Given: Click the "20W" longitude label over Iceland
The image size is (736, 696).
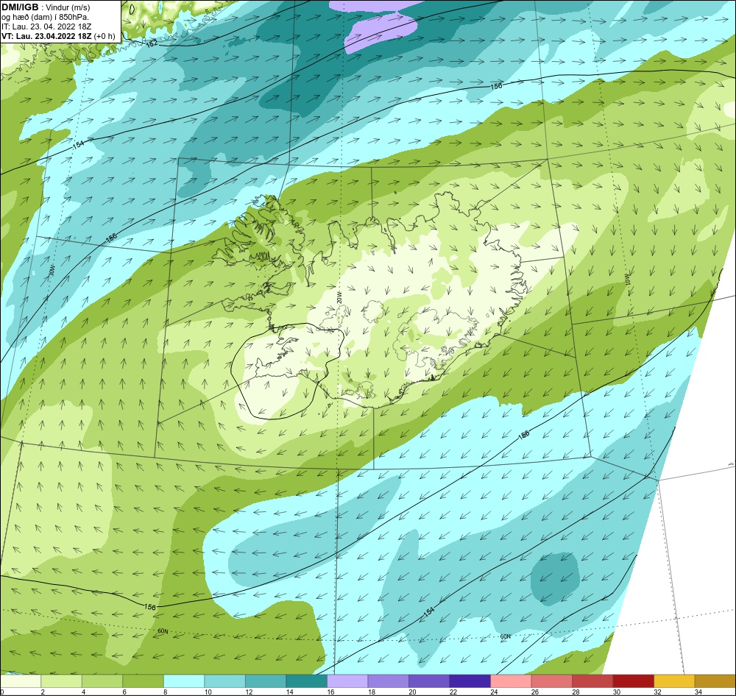Looking at the screenshot, I should point(339,297).
